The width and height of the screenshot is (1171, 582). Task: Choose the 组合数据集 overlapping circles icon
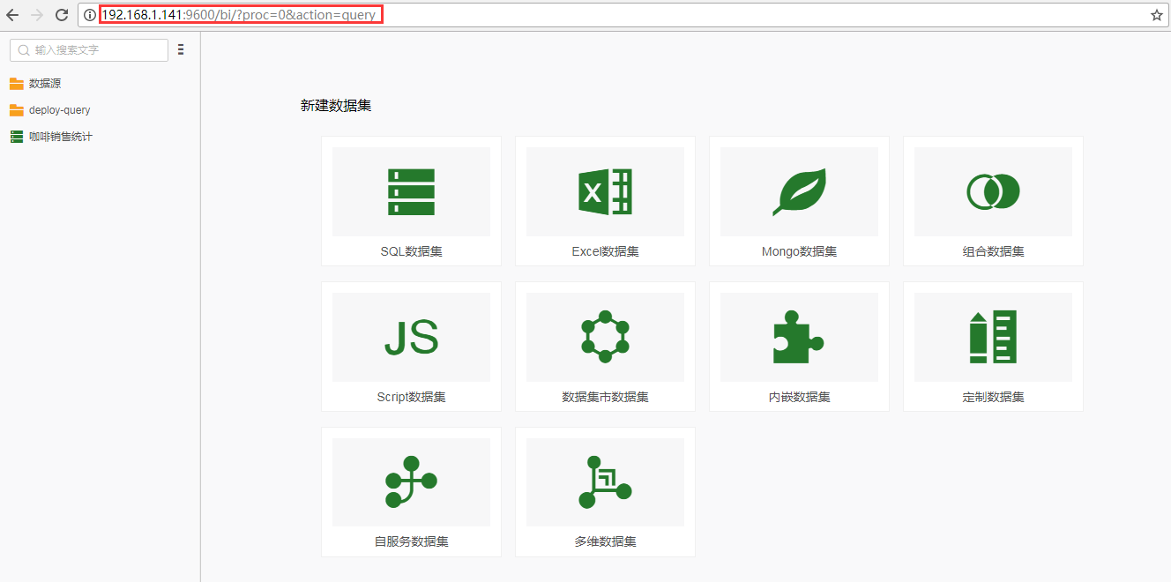pyautogui.click(x=993, y=191)
